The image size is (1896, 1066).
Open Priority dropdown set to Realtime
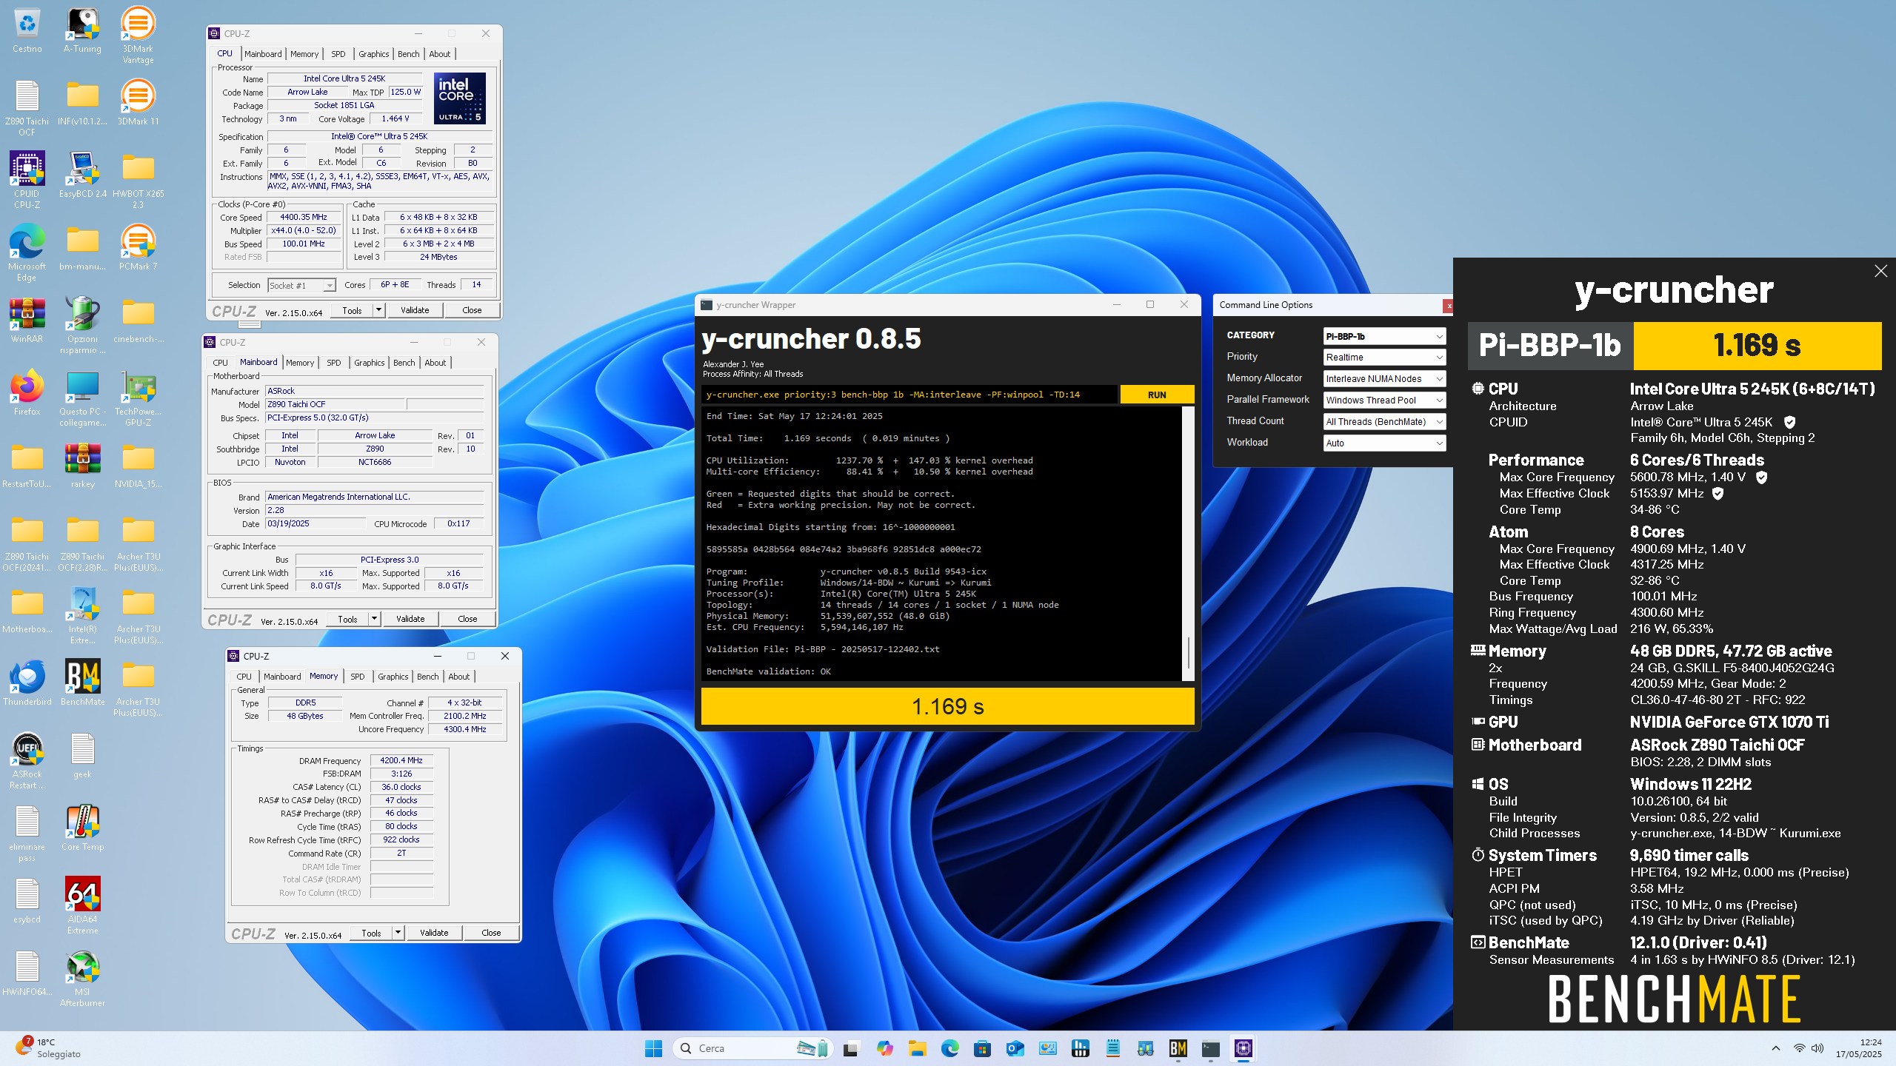[1383, 357]
